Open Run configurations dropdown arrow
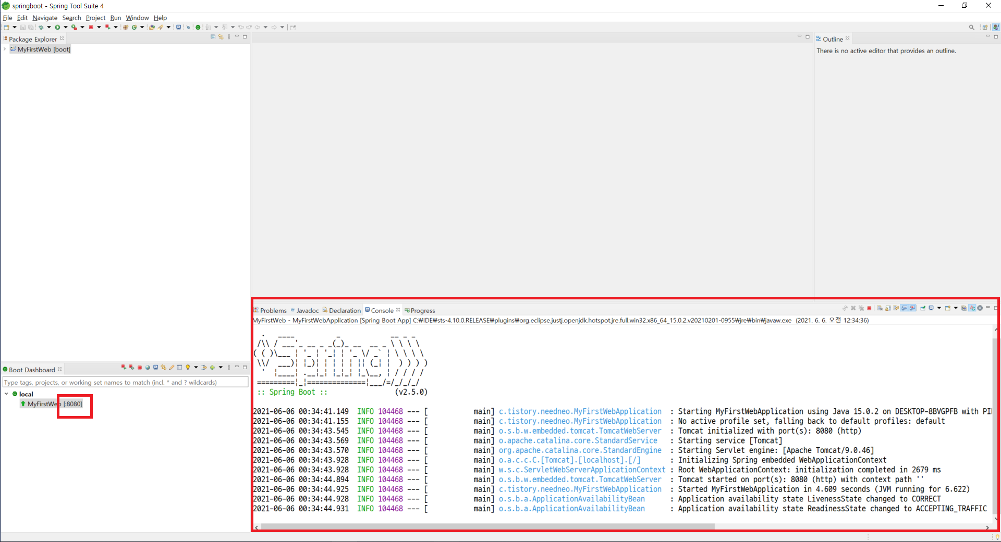 coord(66,27)
